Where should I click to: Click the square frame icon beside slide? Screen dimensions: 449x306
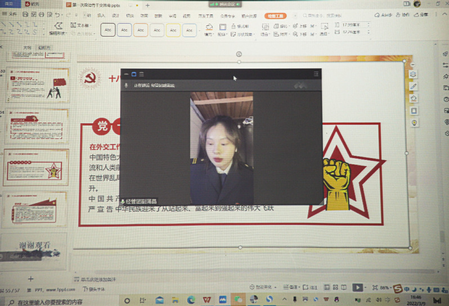(414, 110)
